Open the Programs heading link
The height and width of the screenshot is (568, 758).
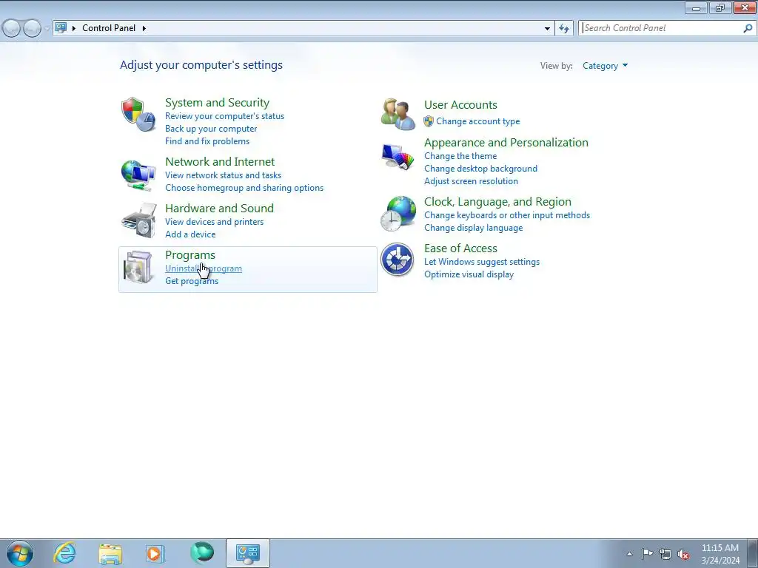(x=190, y=255)
